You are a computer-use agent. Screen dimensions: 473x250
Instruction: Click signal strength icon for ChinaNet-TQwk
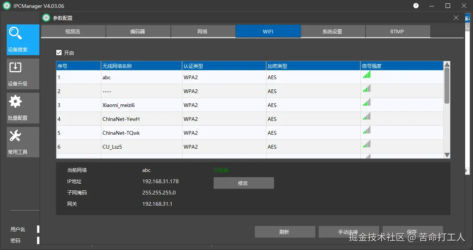[367, 130]
